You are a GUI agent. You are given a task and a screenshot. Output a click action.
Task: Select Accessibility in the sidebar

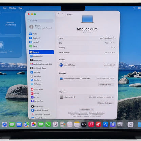(36, 56)
